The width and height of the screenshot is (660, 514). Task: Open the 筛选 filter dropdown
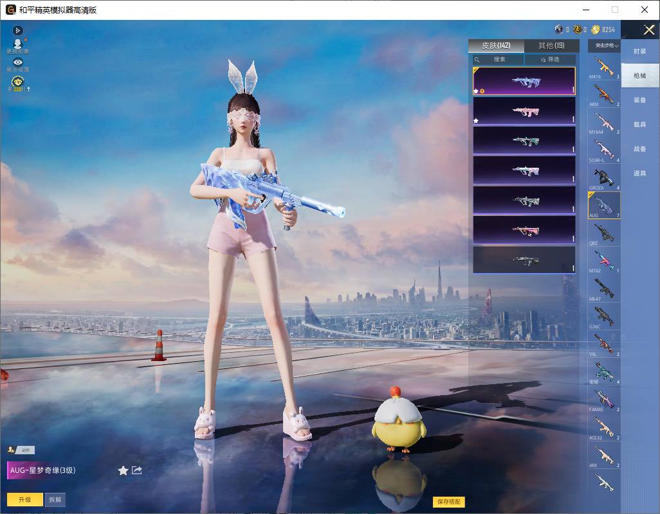550,59
